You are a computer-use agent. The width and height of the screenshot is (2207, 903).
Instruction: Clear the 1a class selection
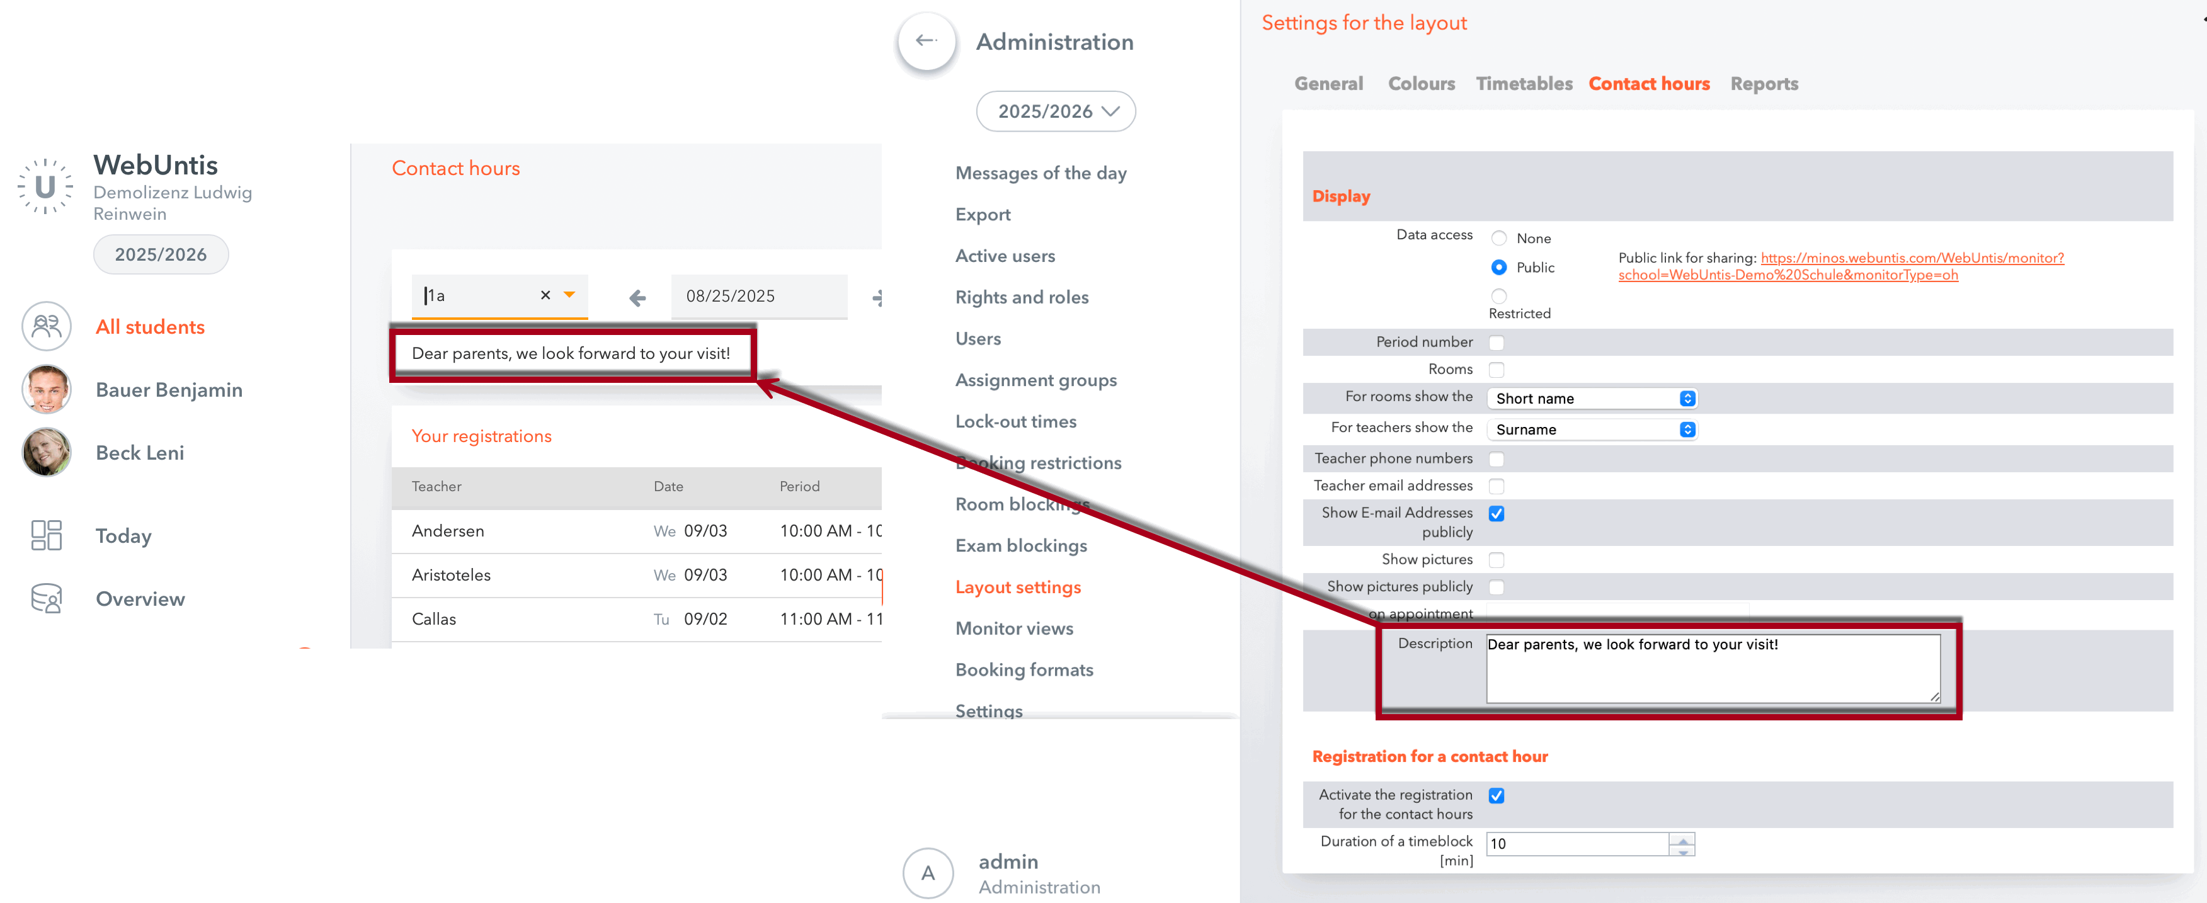545,295
